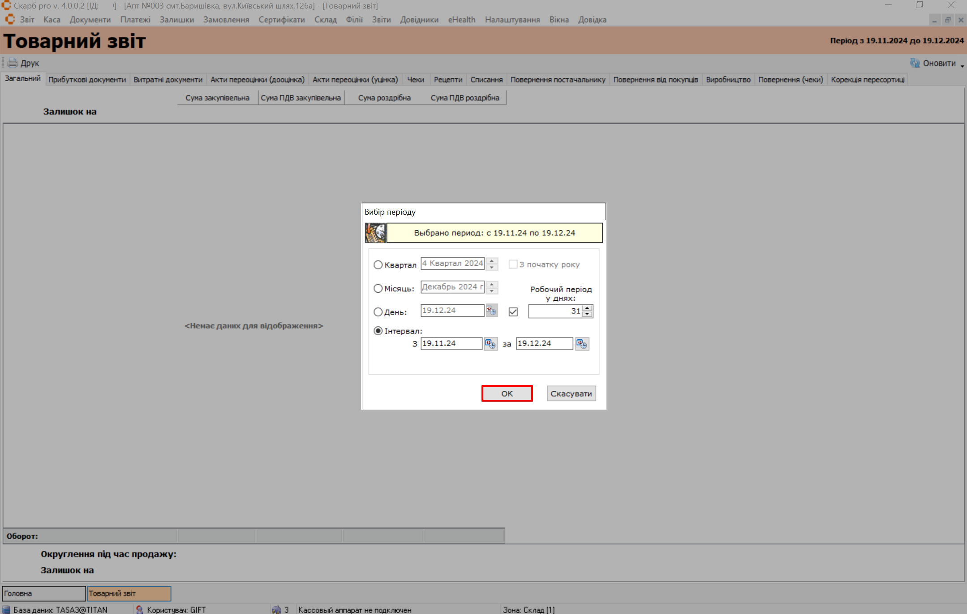Select the Місяць radio button
Image resolution: width=967 pixels, height=614 pixels.
coord(378,289)
